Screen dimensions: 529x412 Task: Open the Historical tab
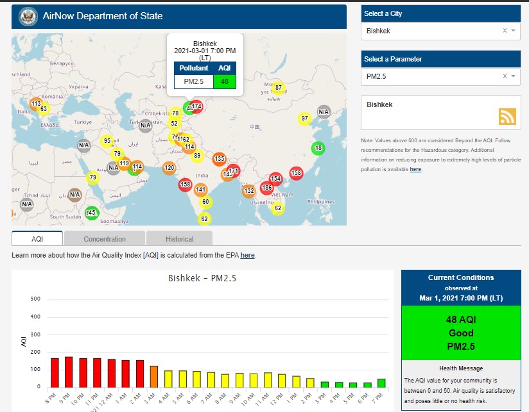179,239
